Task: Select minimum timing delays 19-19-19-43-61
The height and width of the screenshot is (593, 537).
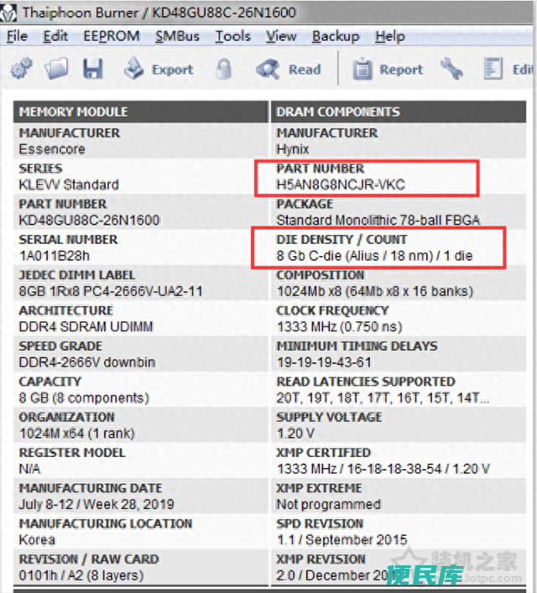Action: [325, 362]
